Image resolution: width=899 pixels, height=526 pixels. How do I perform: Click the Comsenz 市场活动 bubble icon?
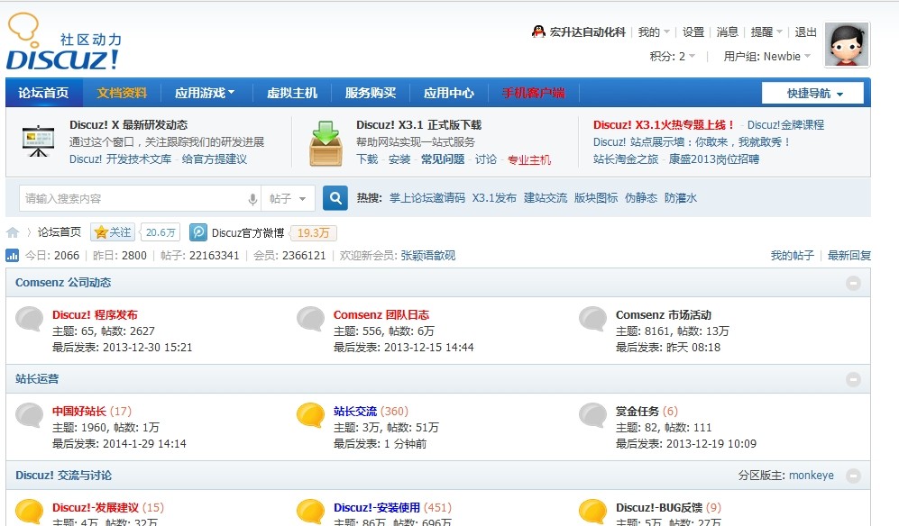[592, 319]
